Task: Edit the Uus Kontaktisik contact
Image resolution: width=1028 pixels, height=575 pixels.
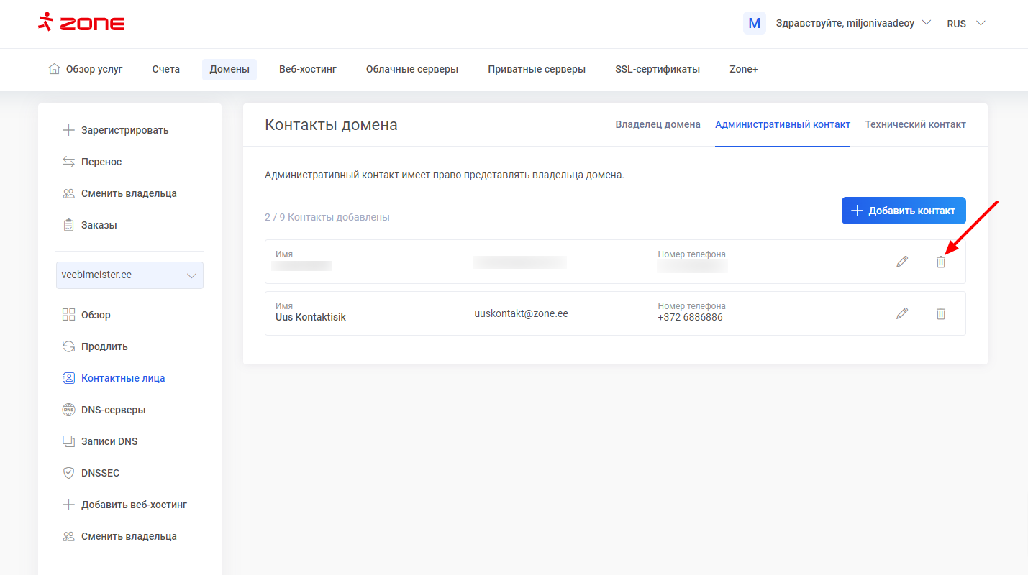Action: click(x=902, y=313)
